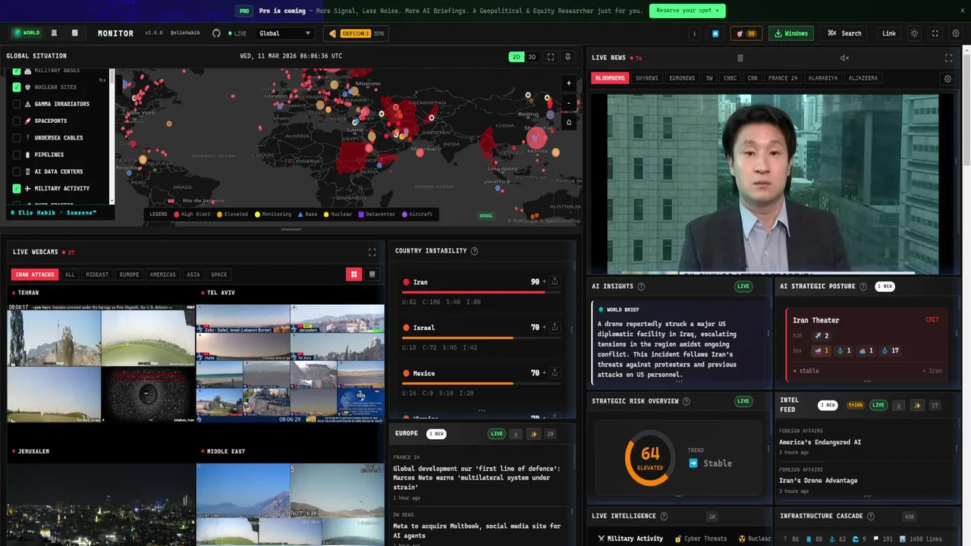Click the sun theme toggle icon
Image resolution: width=971 pixels, height=546 pixels.
[x=914, y=33]
